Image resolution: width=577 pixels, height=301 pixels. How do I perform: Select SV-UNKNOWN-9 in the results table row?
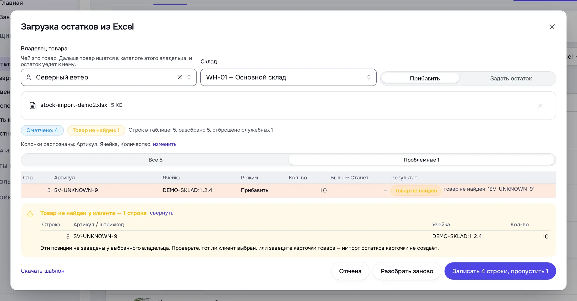pos(76,190)
